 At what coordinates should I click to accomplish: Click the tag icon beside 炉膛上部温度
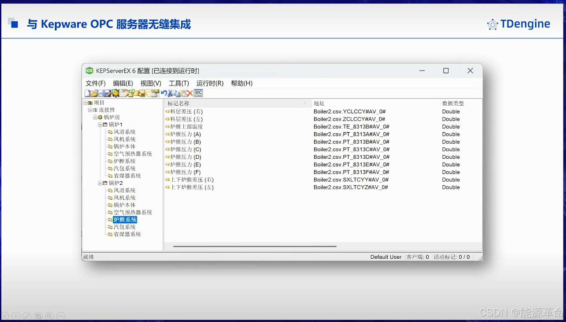click(x=168, y=127)
